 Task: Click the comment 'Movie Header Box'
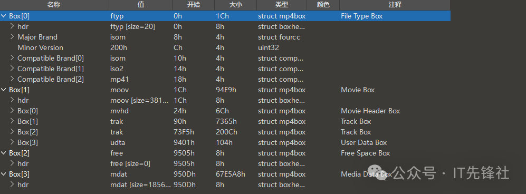(370, 111)
